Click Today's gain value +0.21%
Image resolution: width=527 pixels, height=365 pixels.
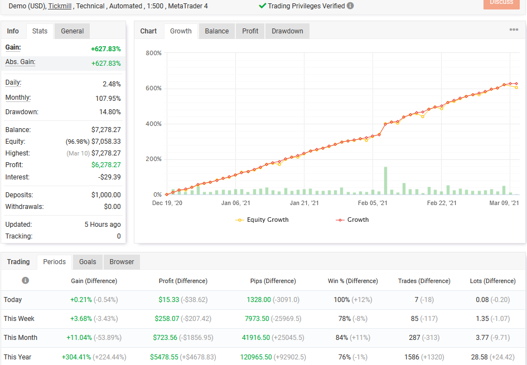click(x=81, y=299)
